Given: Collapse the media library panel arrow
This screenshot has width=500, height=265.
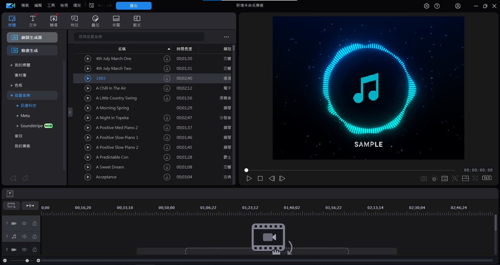Looking at the screenshot, I should 70,112.
